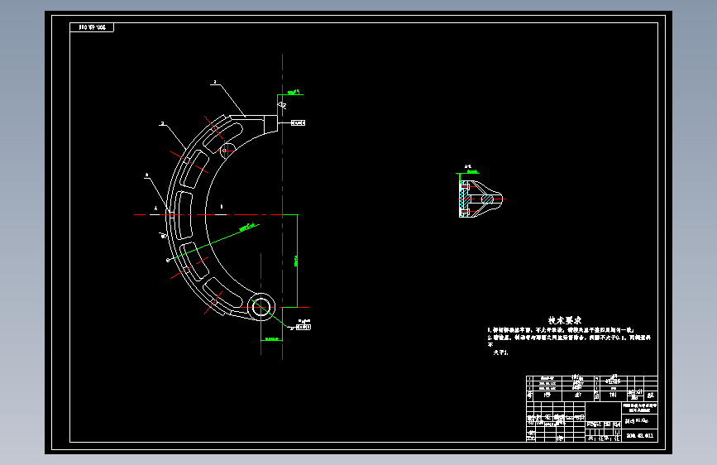Click the 大于1 trailing requirement text
The width and height of the screenshot is (717, 465).
point(500,352)
